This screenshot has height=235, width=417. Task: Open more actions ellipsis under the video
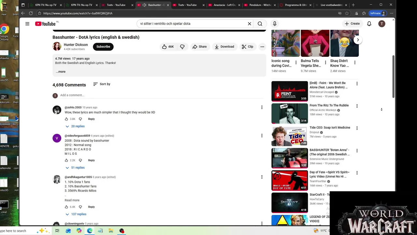click(x=262, y=47)
